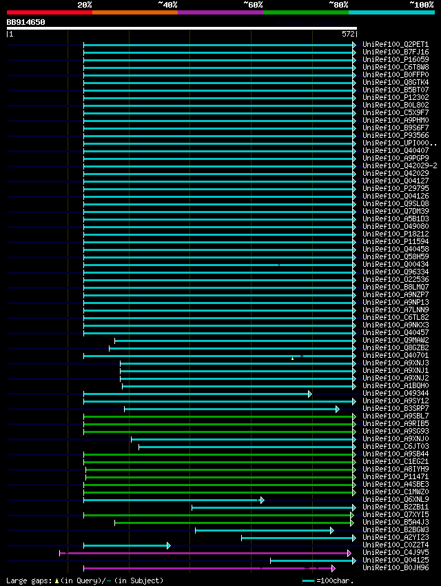Select the UniRef100_A2YI23 label
Image resolution: width=441 pixels, height=586 pixels.
coord(396,538)
